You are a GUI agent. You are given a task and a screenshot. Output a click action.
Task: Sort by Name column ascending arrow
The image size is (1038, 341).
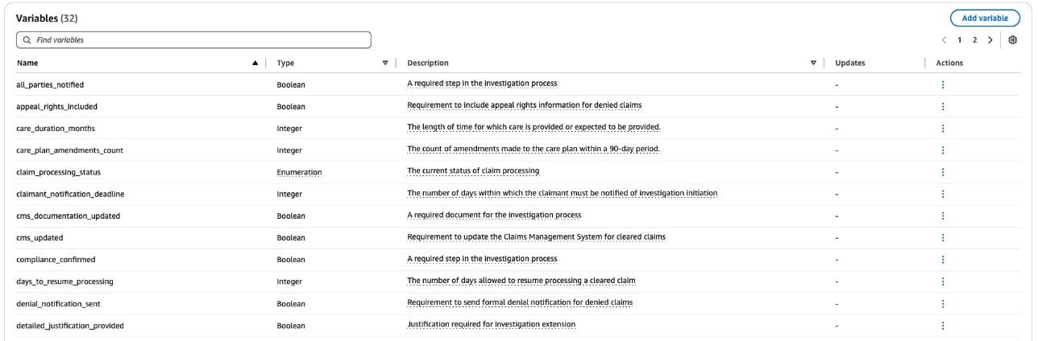(255, 63)
